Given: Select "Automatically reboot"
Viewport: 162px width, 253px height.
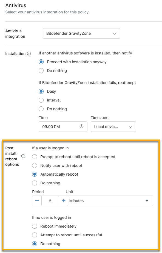Looking at the screenshot, I should tap(35, 174).
